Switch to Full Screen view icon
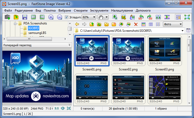Image resolution: width=194 pixels, height=118 pixels. (x=187, y=17)
